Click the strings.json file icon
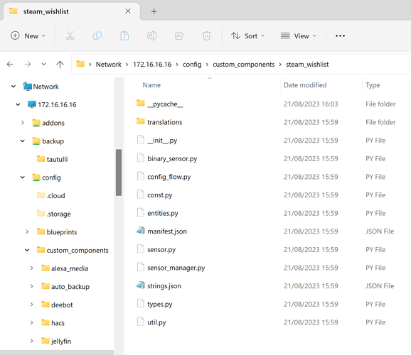Viewport: 411px width, 355px height. click(141, 285)
